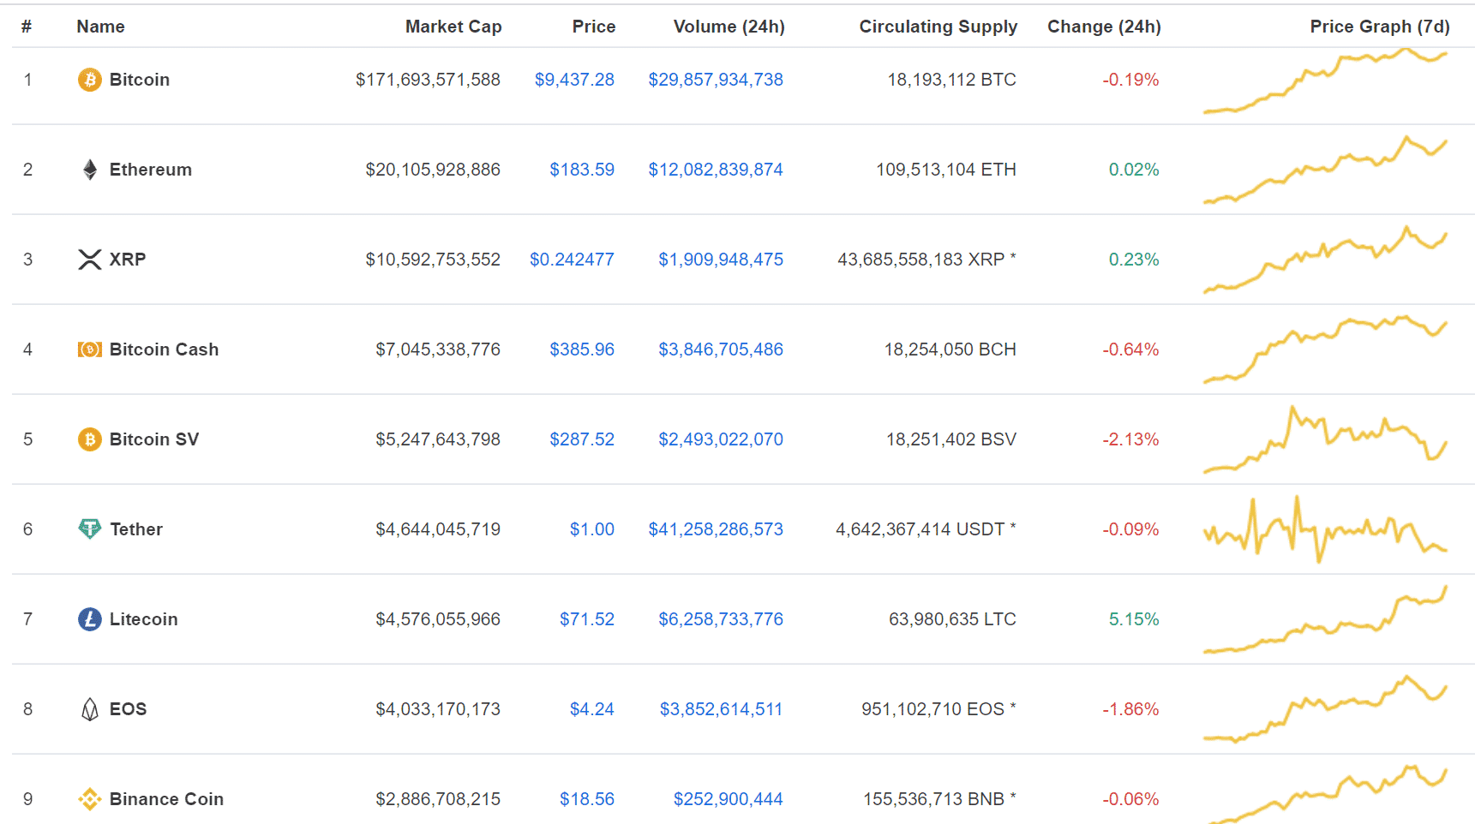Open the Binance Coin 7-day price graph
The width and height of the screenshot is (1475, 824).
tap(1325, 795)
